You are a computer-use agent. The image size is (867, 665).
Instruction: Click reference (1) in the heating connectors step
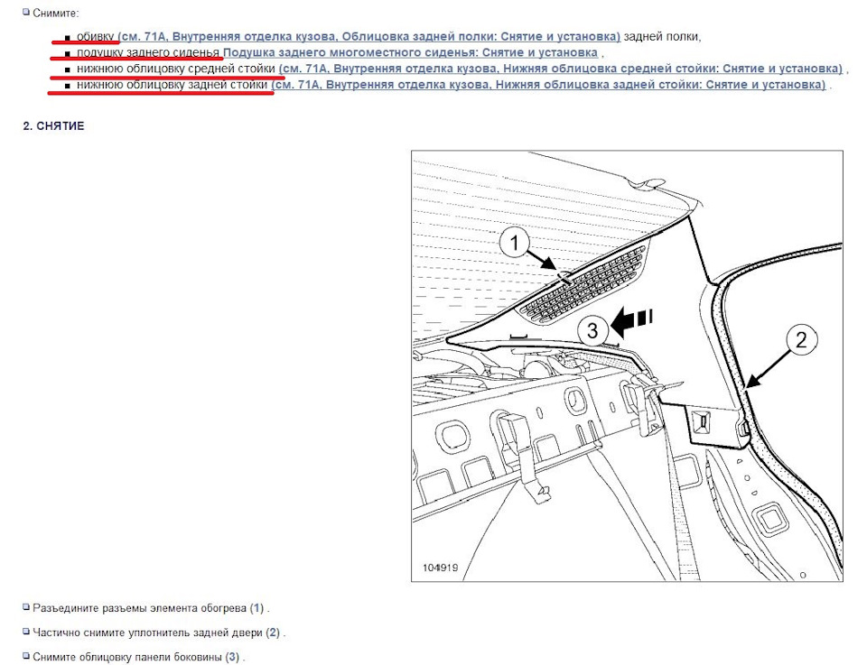[257, 609]
